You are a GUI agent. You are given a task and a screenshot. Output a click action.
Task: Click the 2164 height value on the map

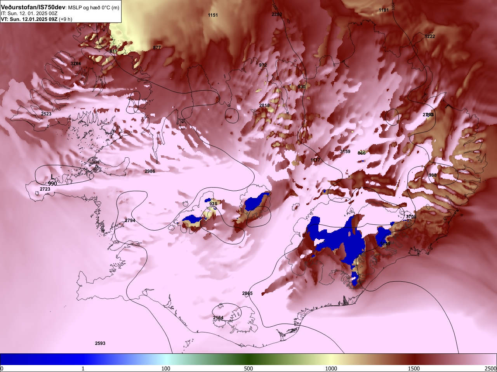coord(218,318)
